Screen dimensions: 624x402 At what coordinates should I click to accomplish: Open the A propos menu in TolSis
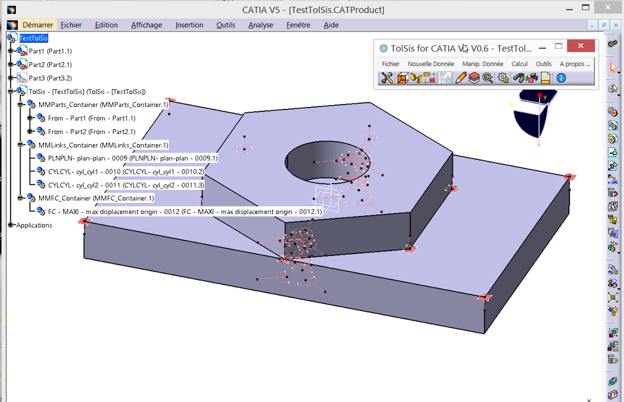[x=574, y=64]
